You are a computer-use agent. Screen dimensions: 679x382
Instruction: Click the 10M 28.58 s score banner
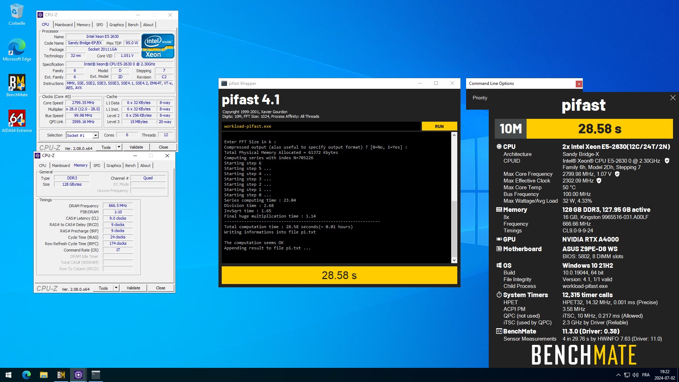point(584,129)
